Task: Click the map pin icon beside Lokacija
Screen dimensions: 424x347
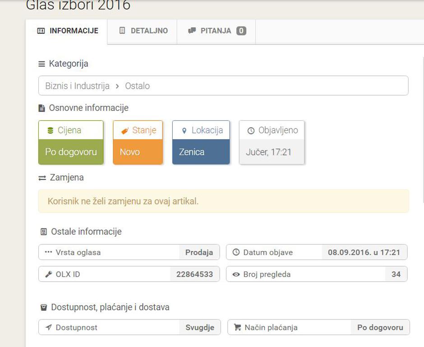Action: coord(184,131)
